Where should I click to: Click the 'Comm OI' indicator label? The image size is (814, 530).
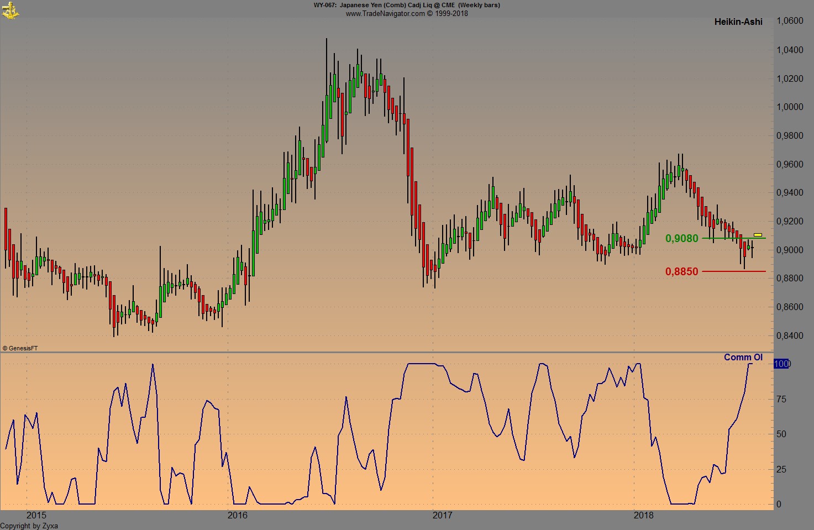click(743, 358)
